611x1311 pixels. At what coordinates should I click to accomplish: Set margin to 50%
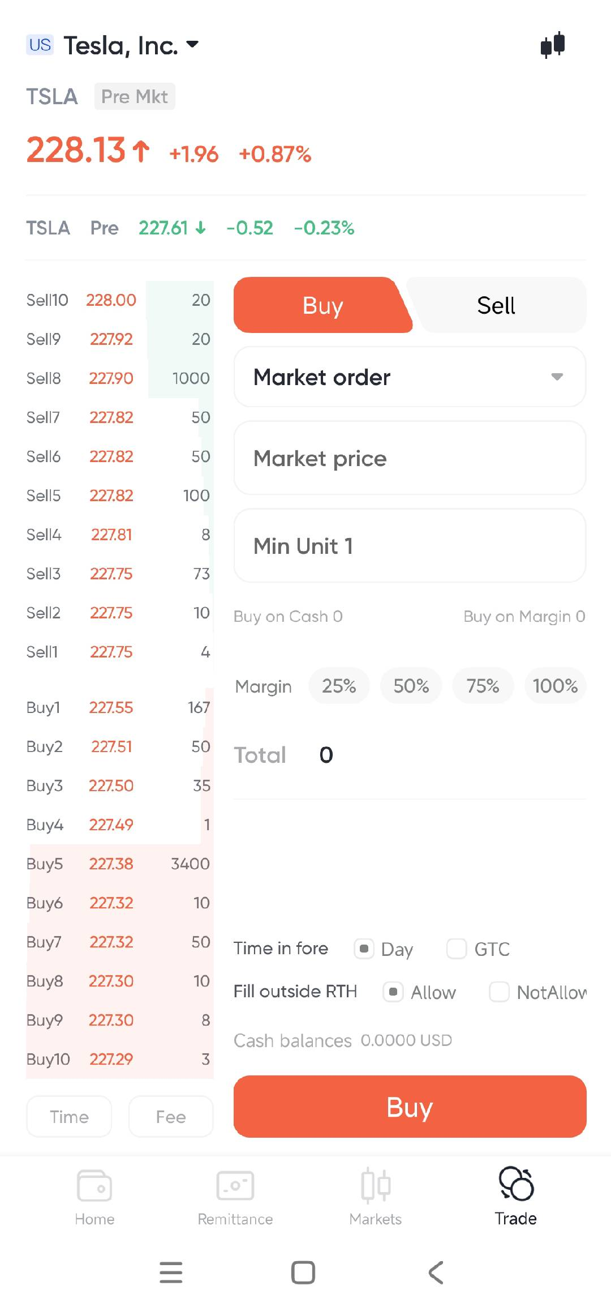click(411, 686)
